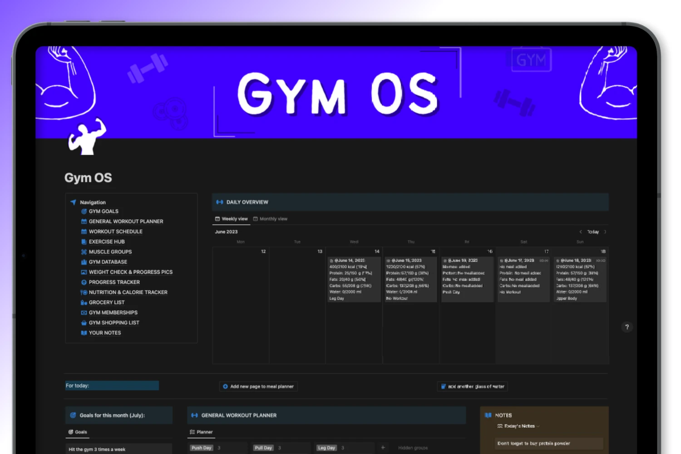681x454 pixels.
Task: Click calendar icon beside GENERAL WORKOUT PLANNER link
Action: [84, 222]
